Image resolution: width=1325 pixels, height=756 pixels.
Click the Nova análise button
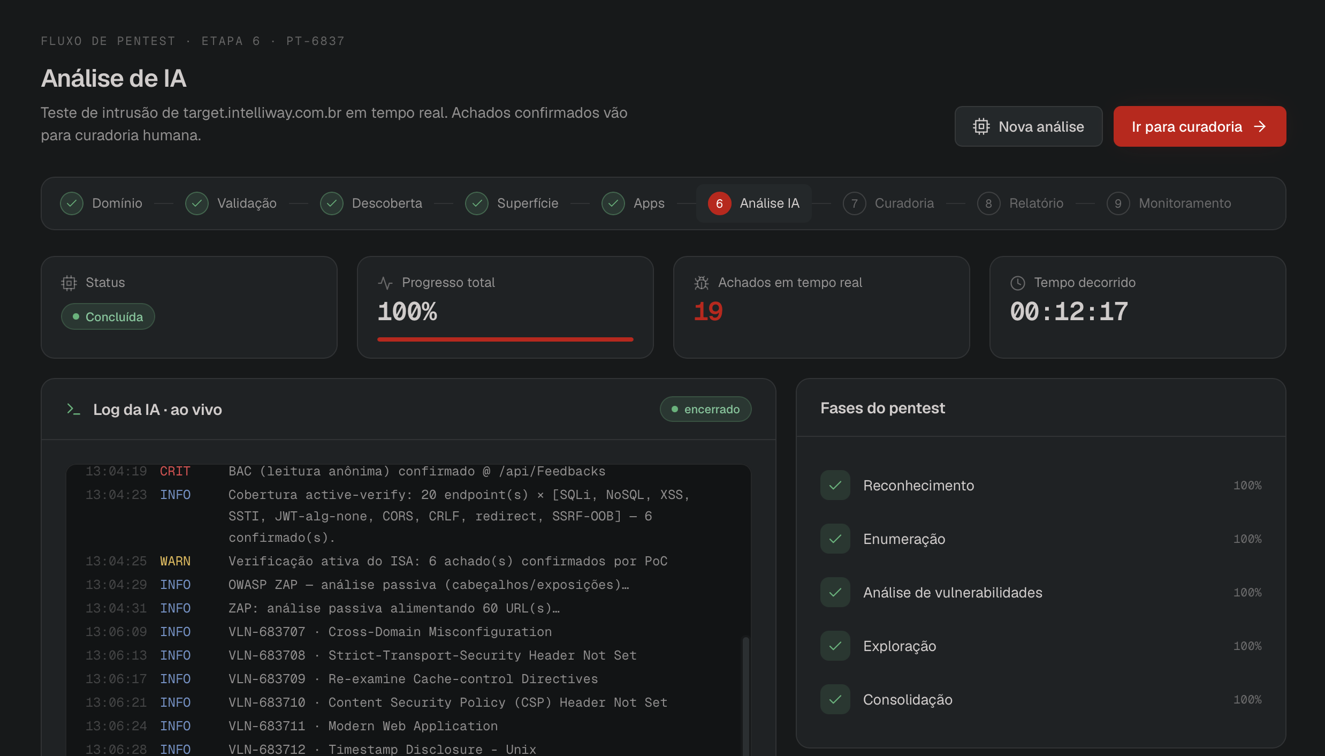[x=1028, y=126]
